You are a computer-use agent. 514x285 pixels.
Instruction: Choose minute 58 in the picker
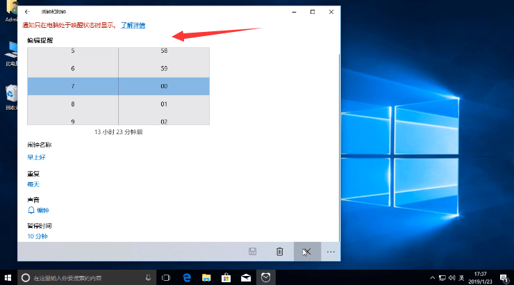coord(164,51)
